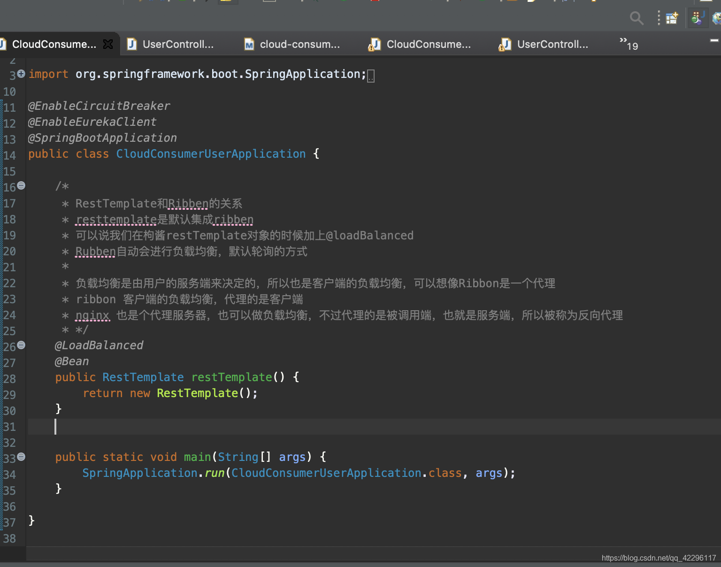This screenshot has width=721, height=567.
Task: Click the @LoadBalanced annotation
Action: [99, 345]
